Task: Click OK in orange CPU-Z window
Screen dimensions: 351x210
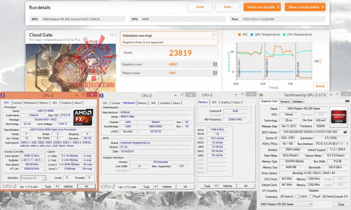Action: click(87, 186)
